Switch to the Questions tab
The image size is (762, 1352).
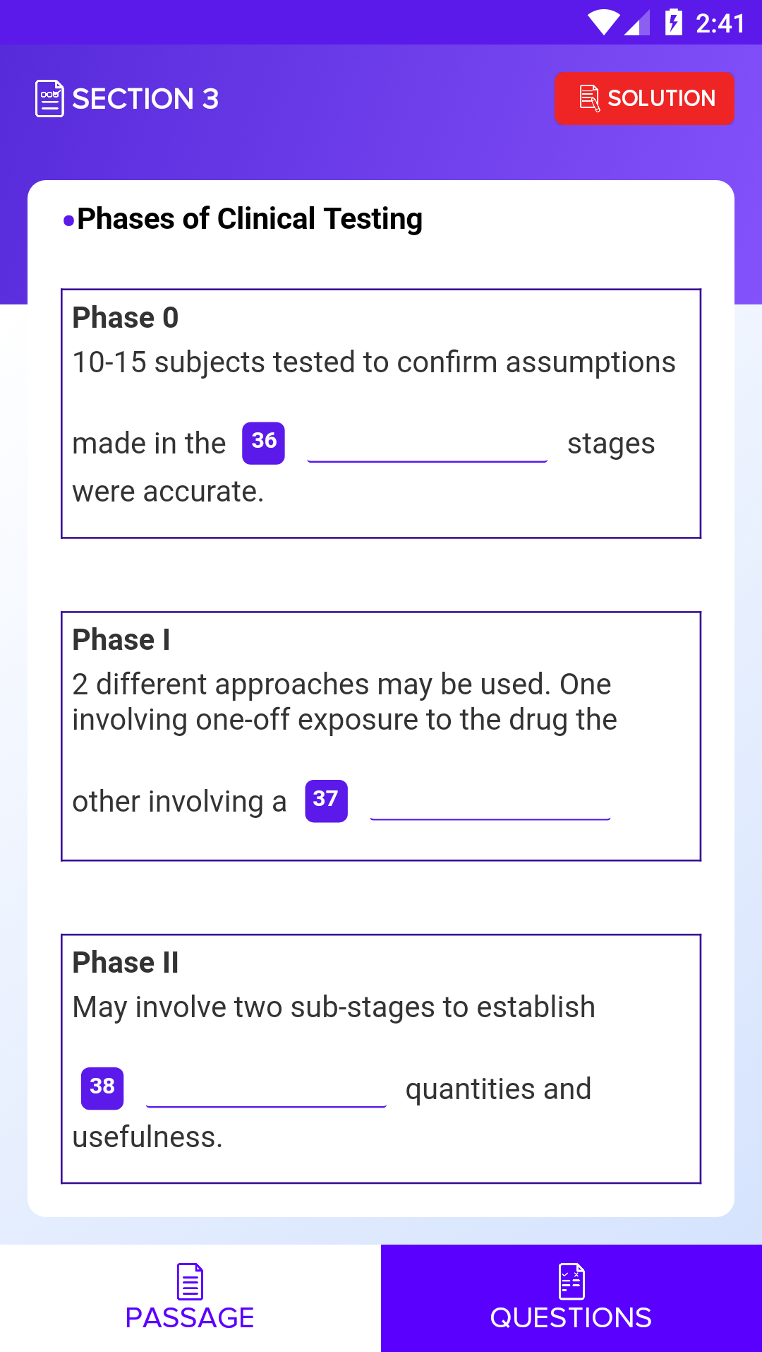(x=571, y=1298)
